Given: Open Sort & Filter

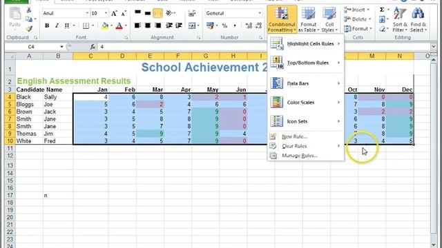Looking at the screenshot, I should click(400, 19).
